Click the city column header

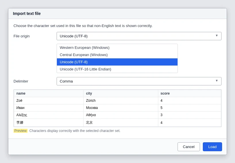tap(121, 93)
